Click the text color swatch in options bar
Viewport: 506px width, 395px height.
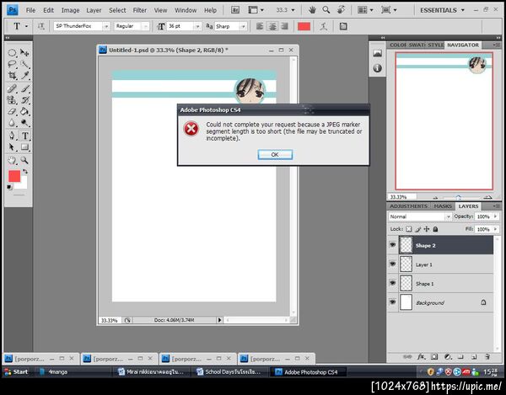tap(304, 26)
